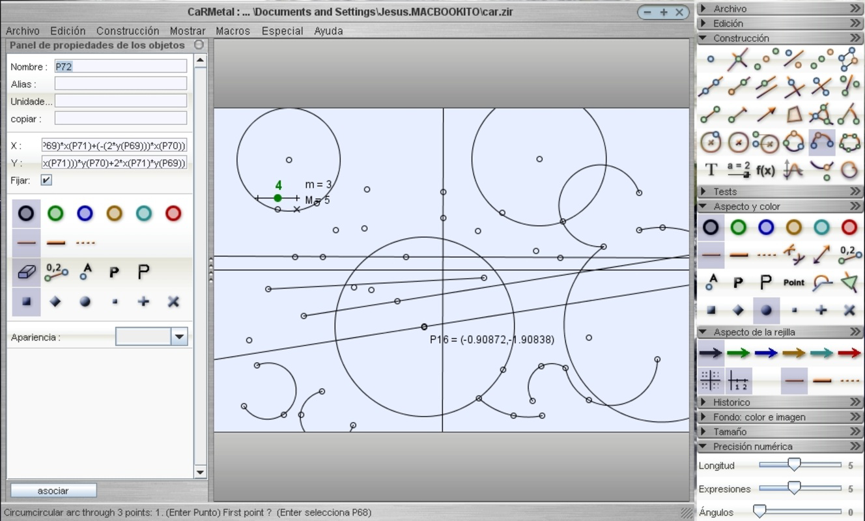Image resolution: width=865 pixels, height=521 pixels.
Task: Open the Mostrar menu
Action: (188, 31)
